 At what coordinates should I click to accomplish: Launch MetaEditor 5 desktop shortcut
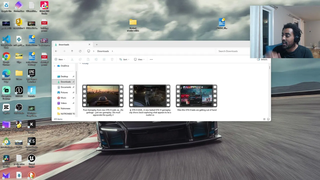(19, 24)
